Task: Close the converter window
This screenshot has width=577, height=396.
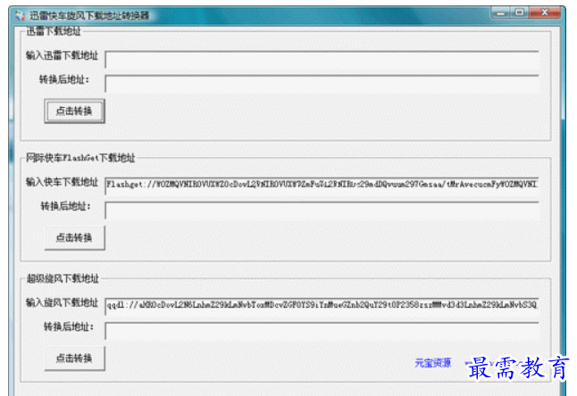Action: coord(545,12)
